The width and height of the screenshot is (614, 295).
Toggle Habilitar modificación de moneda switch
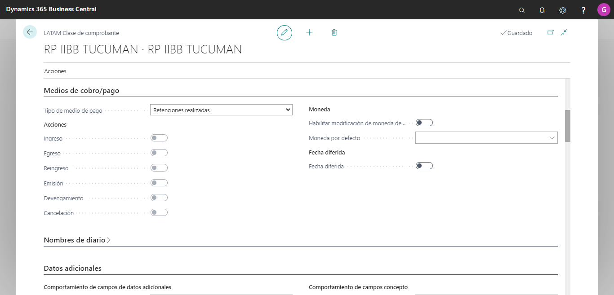(x=424, y=123)
